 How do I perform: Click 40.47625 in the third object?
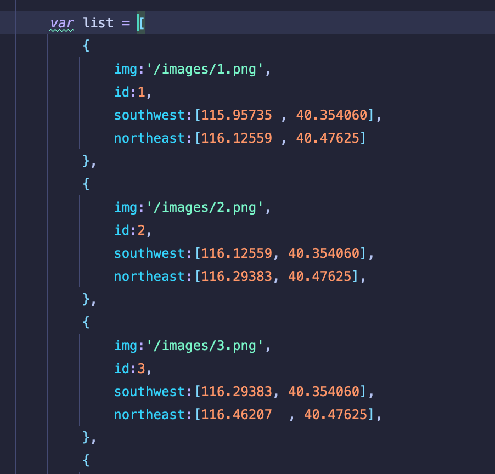335,415
